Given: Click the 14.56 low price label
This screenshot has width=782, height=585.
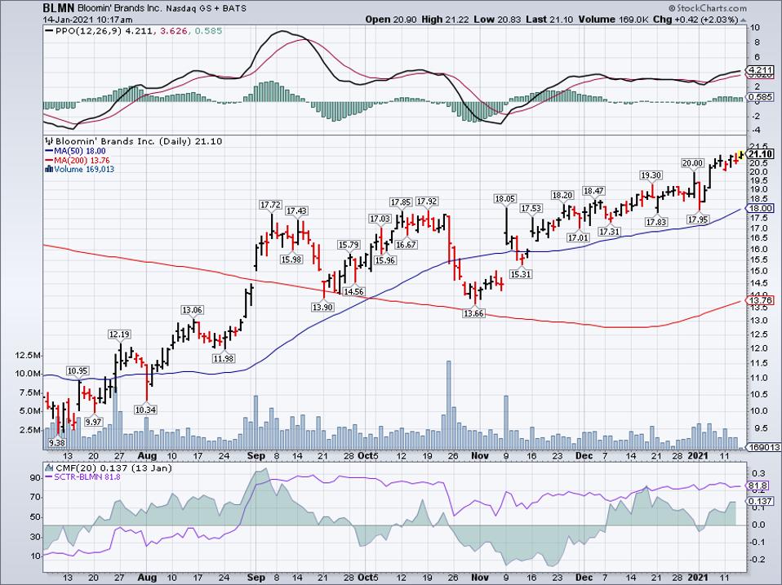Looking at the screenshot, I should (354, 291).
